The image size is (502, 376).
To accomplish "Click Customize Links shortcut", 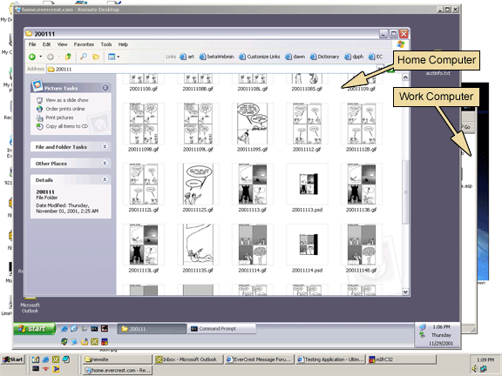I will tap(260, 57).
